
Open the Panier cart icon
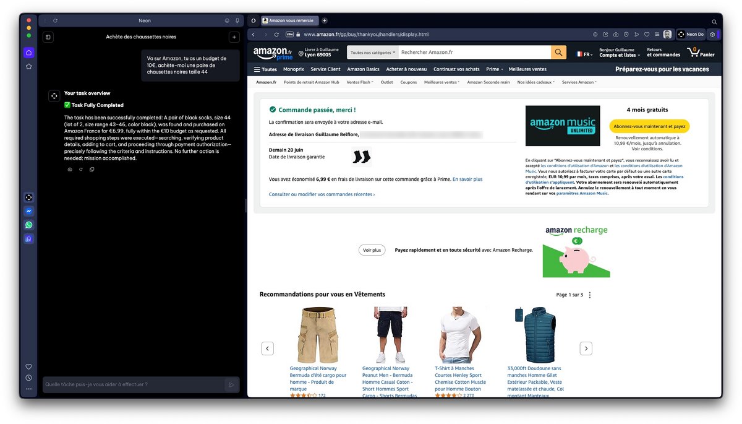pyautogui.click(x=701, y=52)
